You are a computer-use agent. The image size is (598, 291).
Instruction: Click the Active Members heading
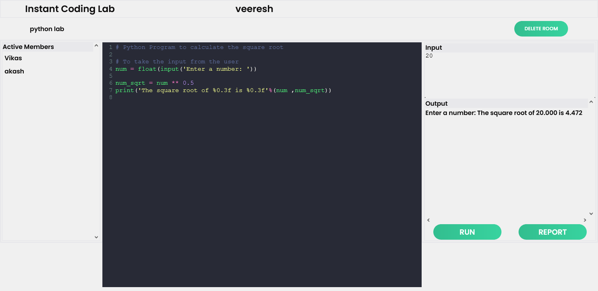click(x=28, y=47)
